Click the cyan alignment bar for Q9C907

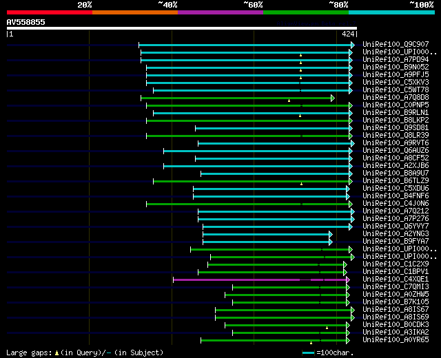245,45
